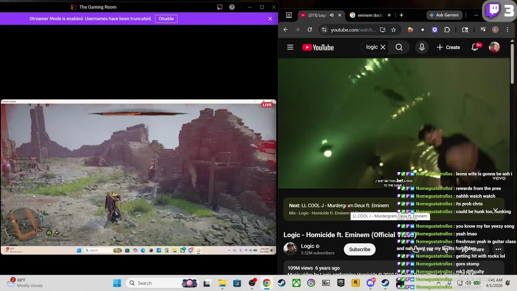
Task: Switch to Chrome in the taskbar
Action: 267,283
